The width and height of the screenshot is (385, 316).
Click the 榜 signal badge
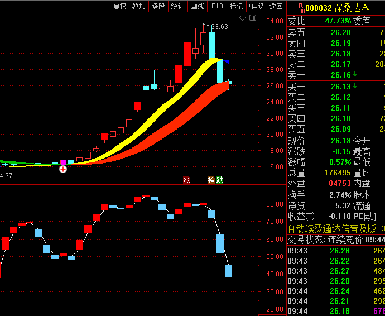tap(211, 180)
